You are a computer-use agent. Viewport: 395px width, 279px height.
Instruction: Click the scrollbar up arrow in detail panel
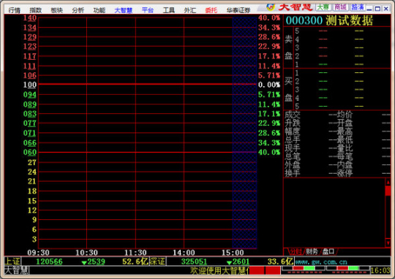click(x=388, y=182)
